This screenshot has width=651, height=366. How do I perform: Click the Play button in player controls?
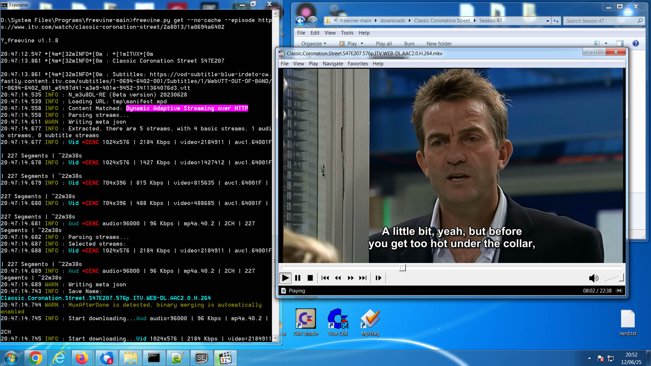(x=285, y=278)
